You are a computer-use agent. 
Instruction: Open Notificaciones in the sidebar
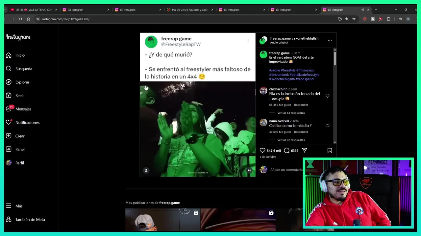(x=23, y=123)
